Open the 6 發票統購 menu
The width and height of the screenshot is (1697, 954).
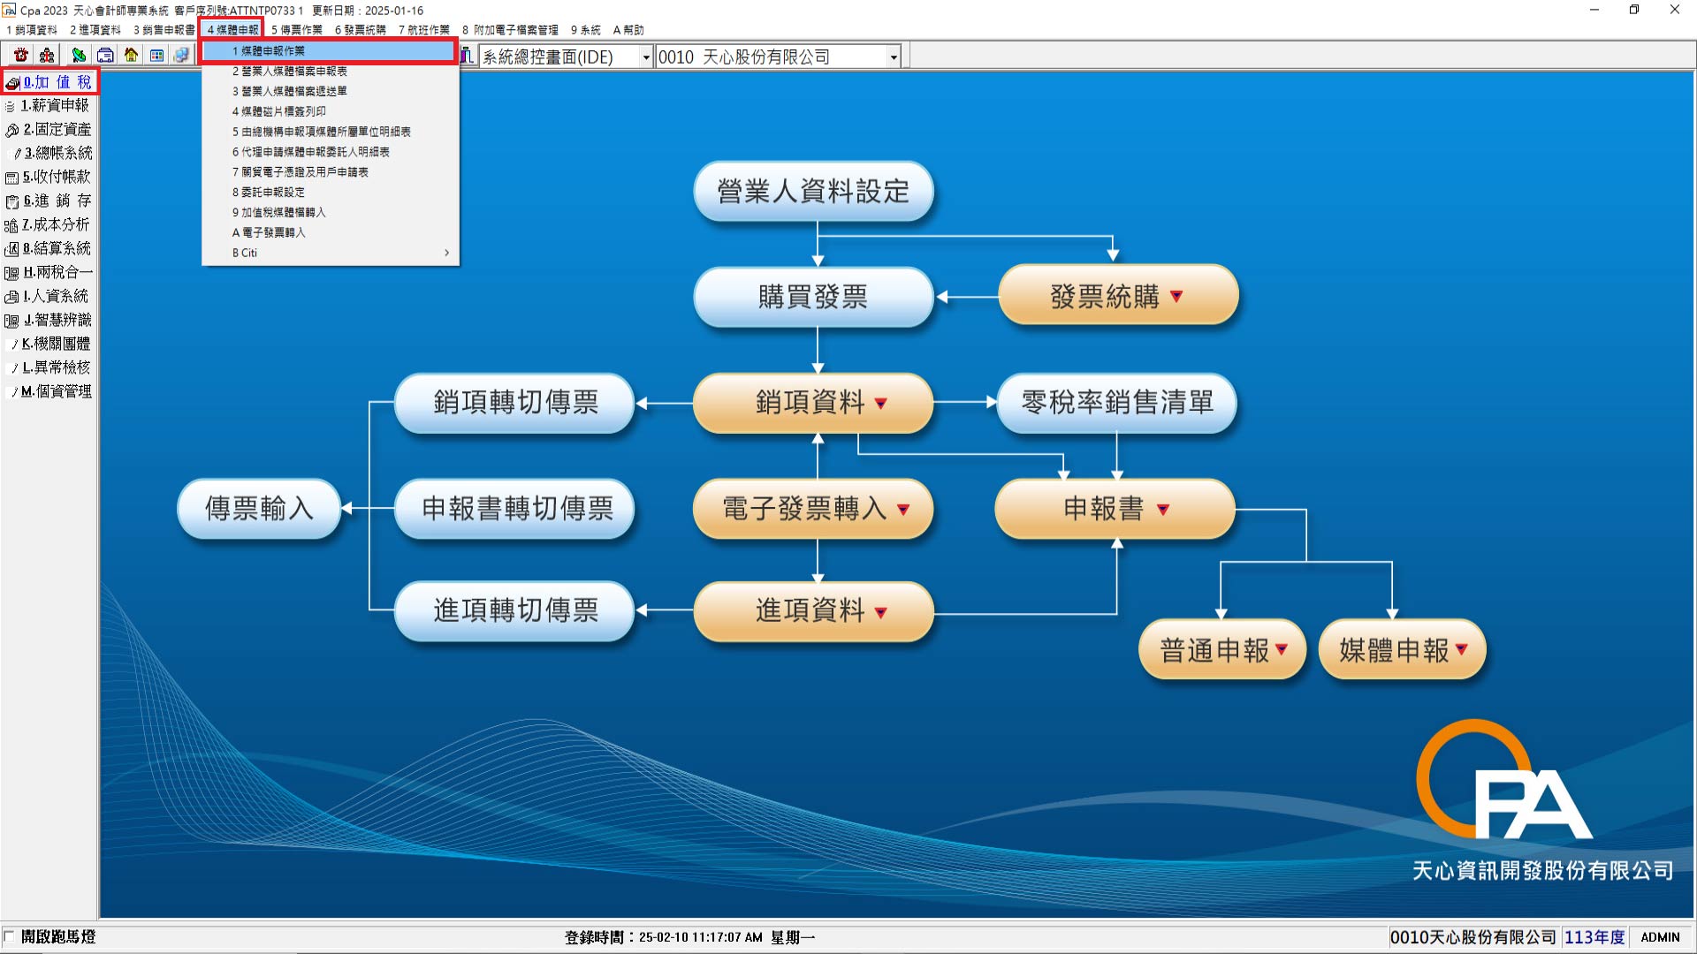tap(360, 30)
